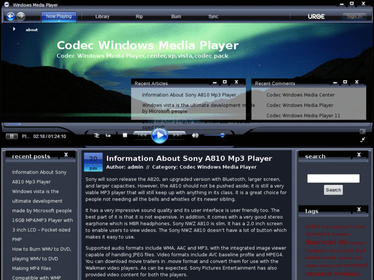Image resolution: width=374 pixels, height=280 pixels.
Task: Open Codec Windows Media Player comment link
Action: point(300,105)
